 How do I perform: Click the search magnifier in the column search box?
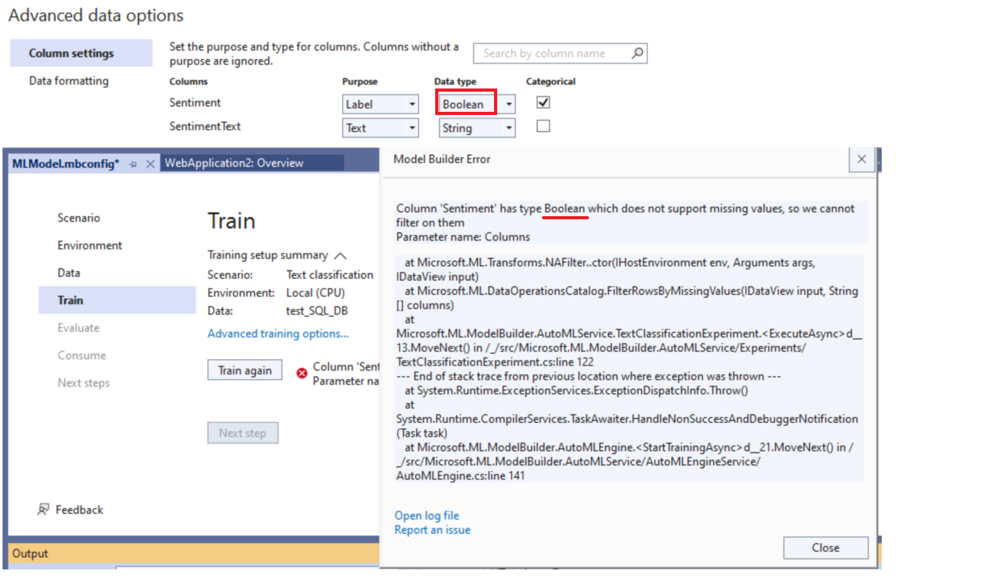pos(638,53)
